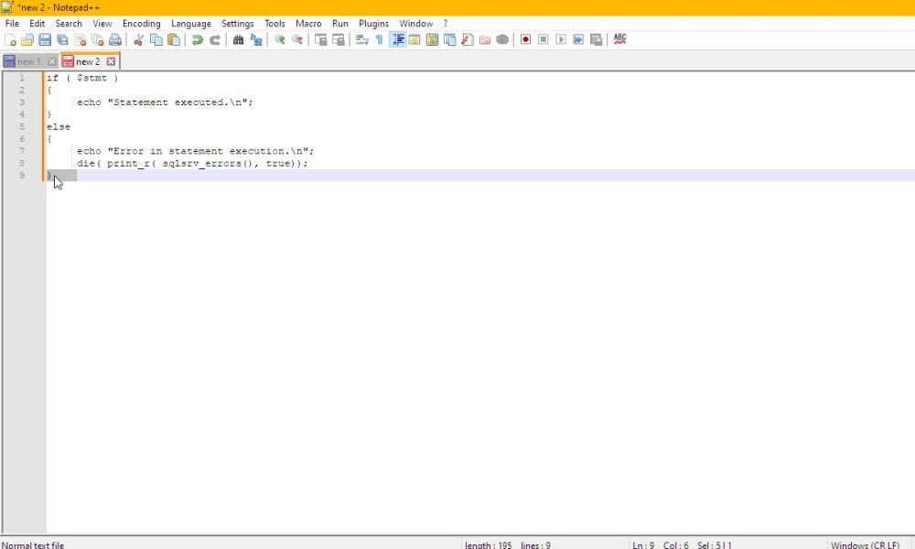The height and width of the screenshot is (549, 915).
Task: Toggle the indent guide icon
Action: (x=397, y=39)
